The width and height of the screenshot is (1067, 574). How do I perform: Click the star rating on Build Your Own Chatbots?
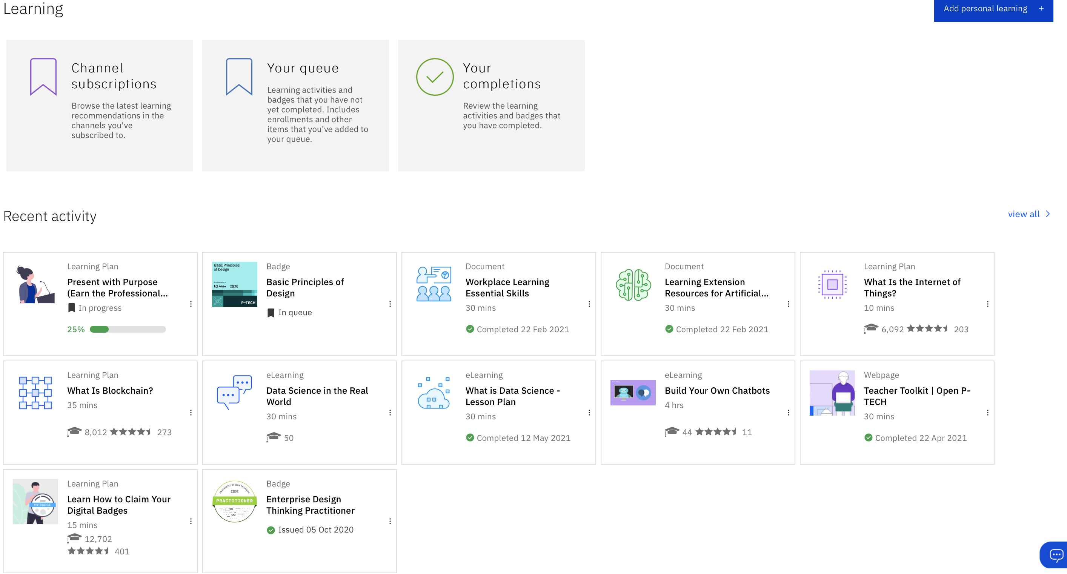(716, 432)
